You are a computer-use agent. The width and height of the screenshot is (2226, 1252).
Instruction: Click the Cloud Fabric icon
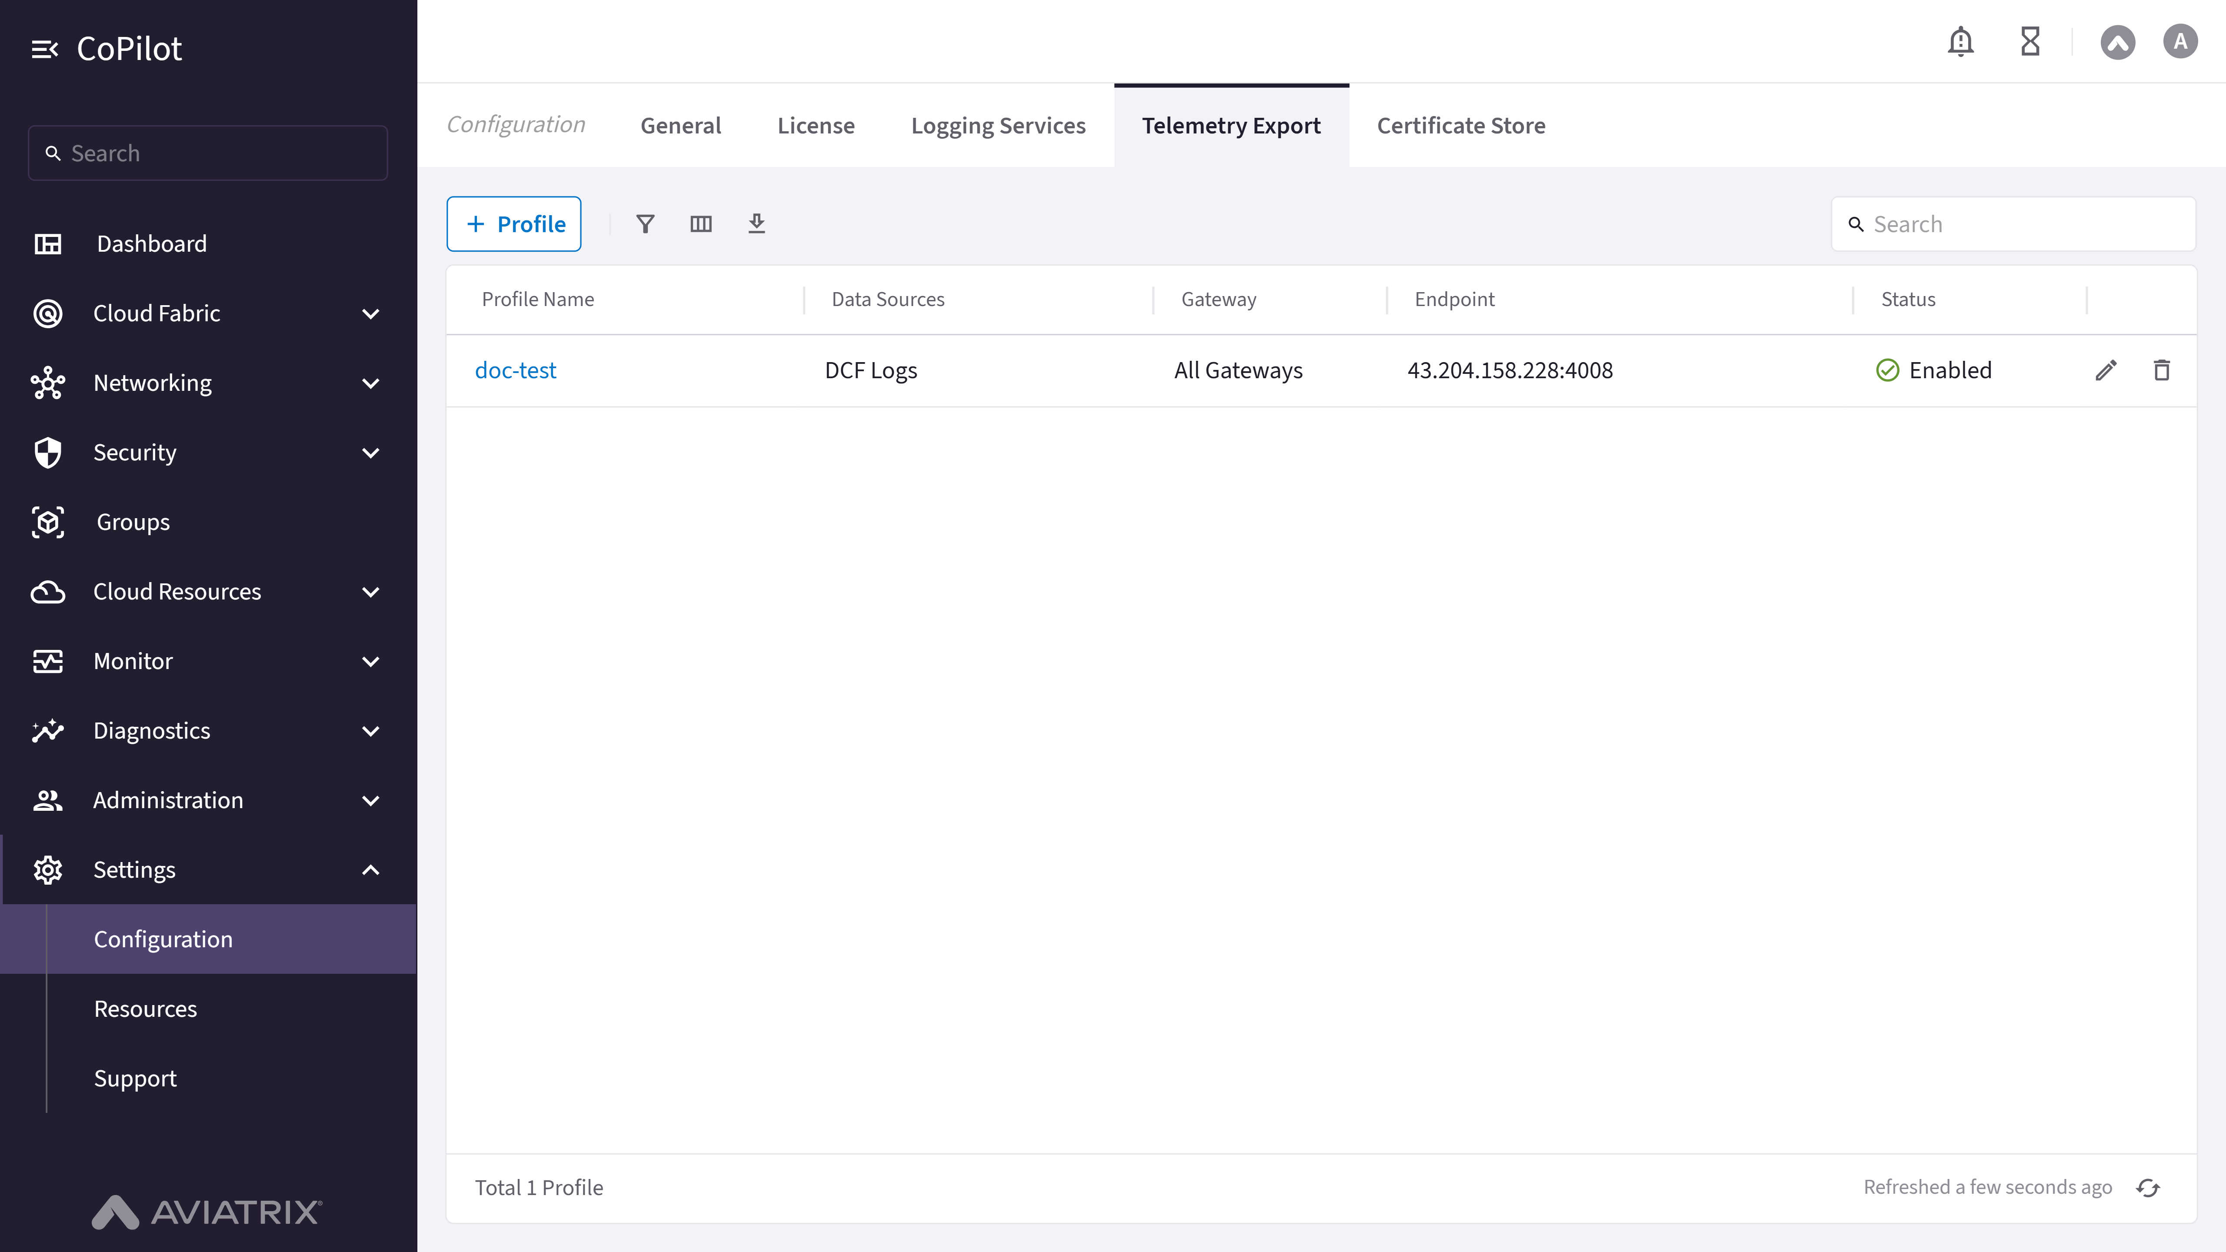[x=47, y=313]
